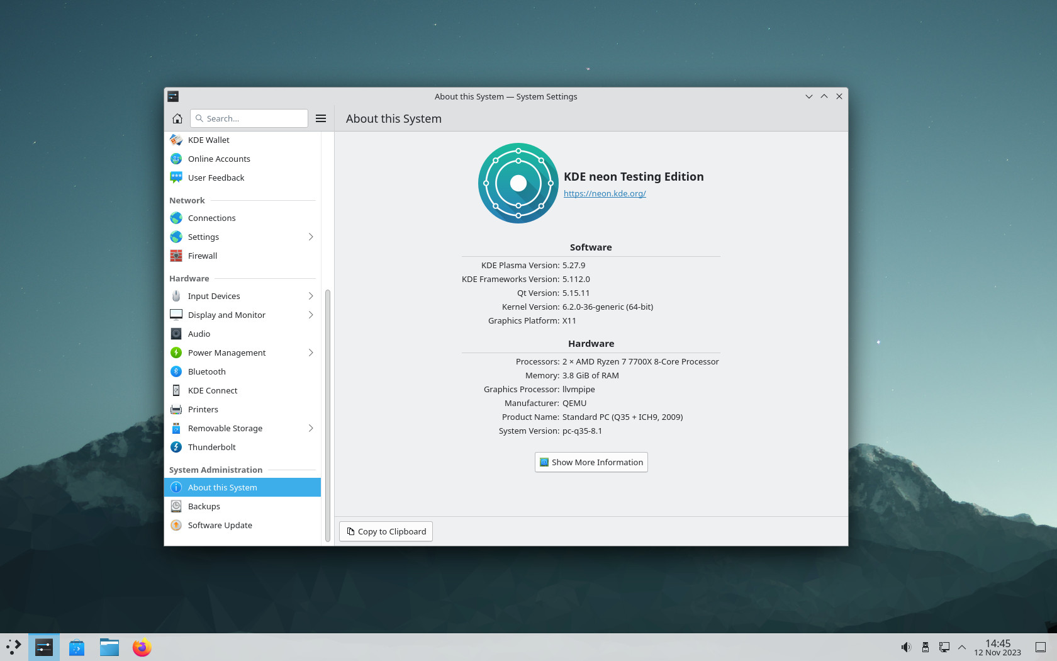Screen dimensions: 1057x661
Task: Open Removable Storage USB icon
Action: click(x=176, y=428)
